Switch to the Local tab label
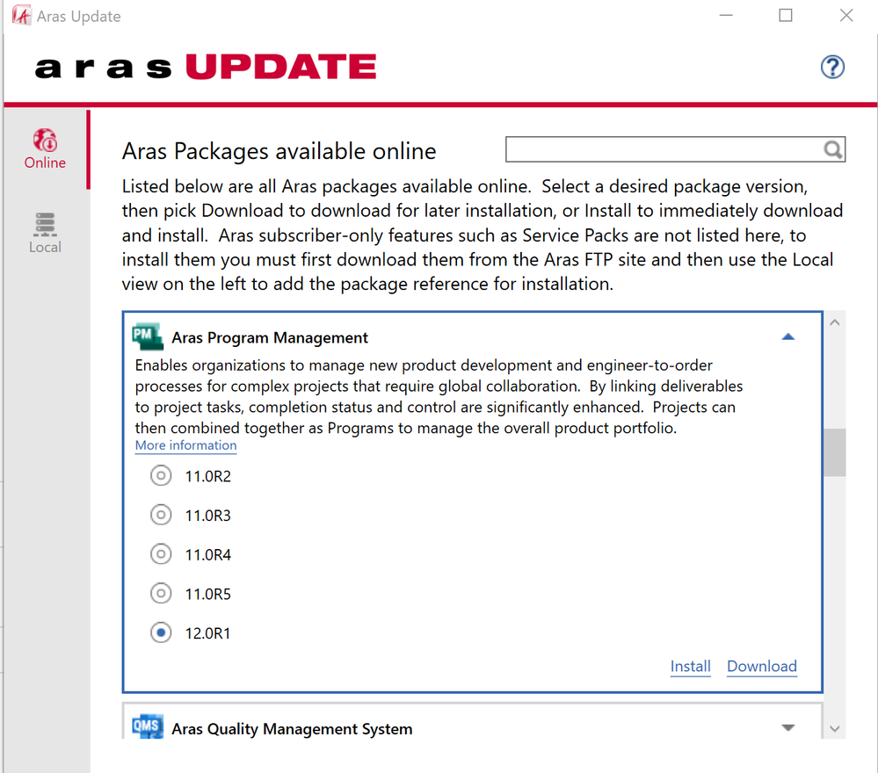The height and width of the screenshot is (773, 878). coord(45,247)
